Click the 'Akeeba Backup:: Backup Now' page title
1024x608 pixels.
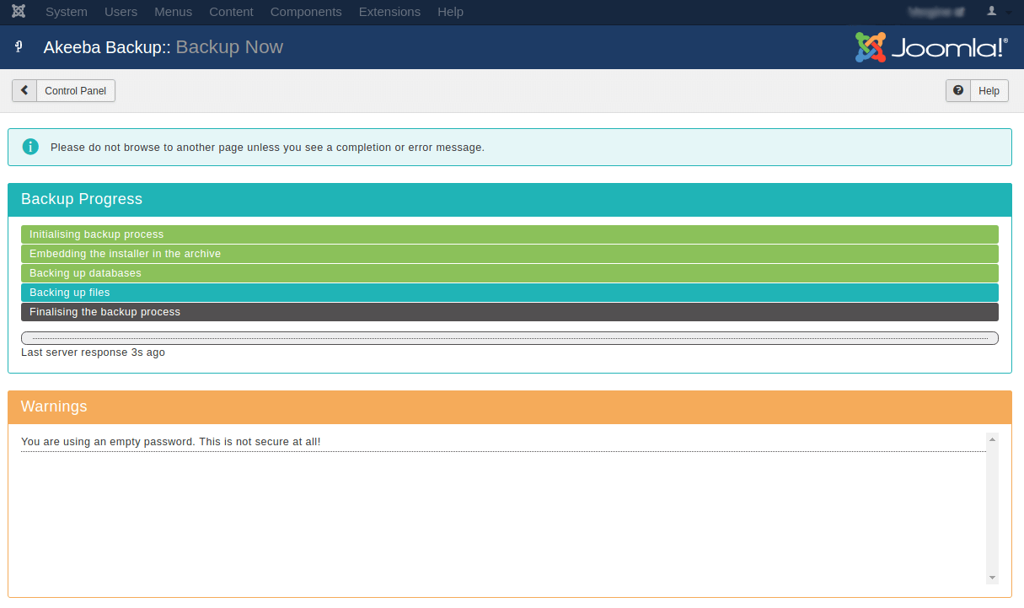tap(164, 47)
